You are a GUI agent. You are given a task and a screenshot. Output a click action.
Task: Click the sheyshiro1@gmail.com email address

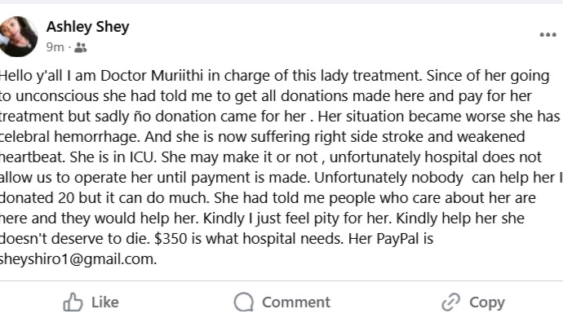tap(78, 259)
